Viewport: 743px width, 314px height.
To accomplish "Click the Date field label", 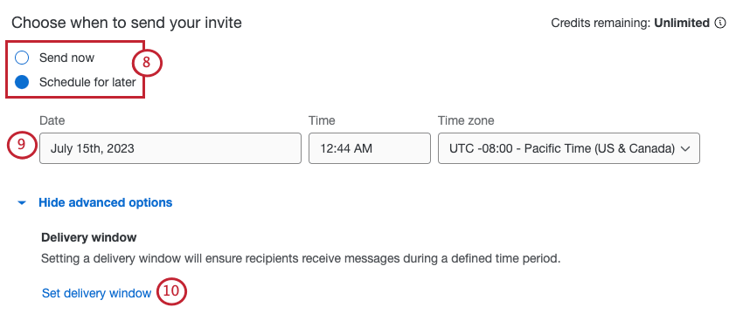I will point(52,120).
